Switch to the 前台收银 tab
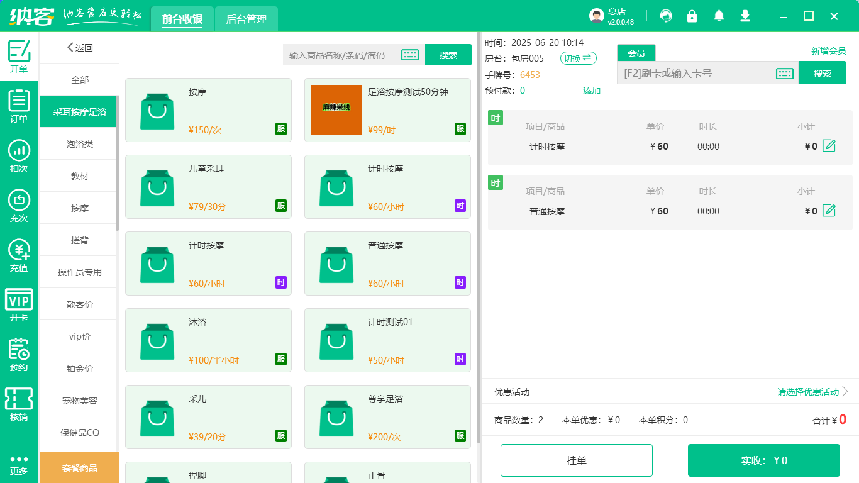Viewport: 859px width, 483px height. (x=182, y=19)
